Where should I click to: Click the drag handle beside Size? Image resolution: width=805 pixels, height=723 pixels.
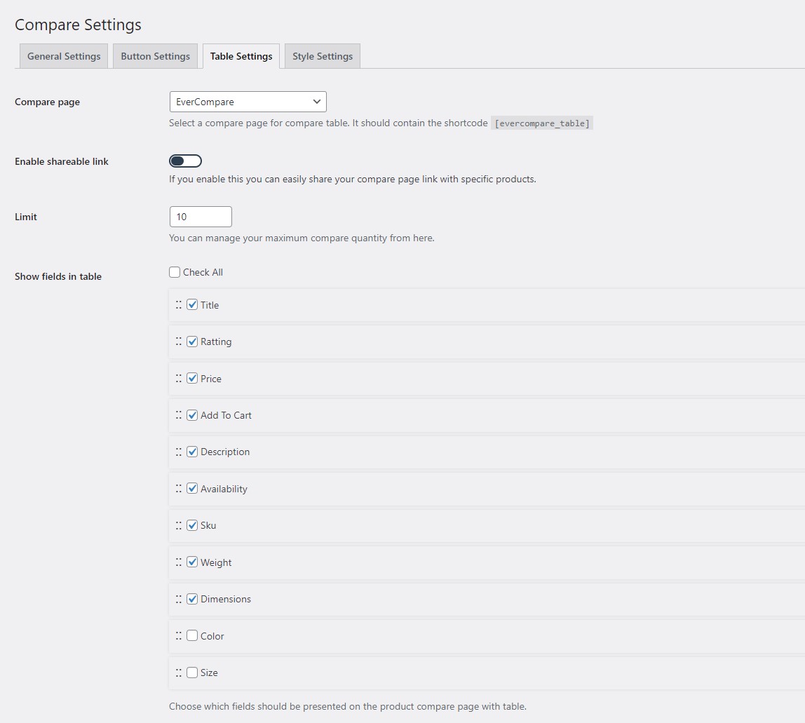click(x=179, y=673)
